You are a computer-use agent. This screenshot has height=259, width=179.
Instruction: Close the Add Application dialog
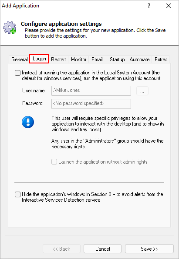tap(169, 6)
